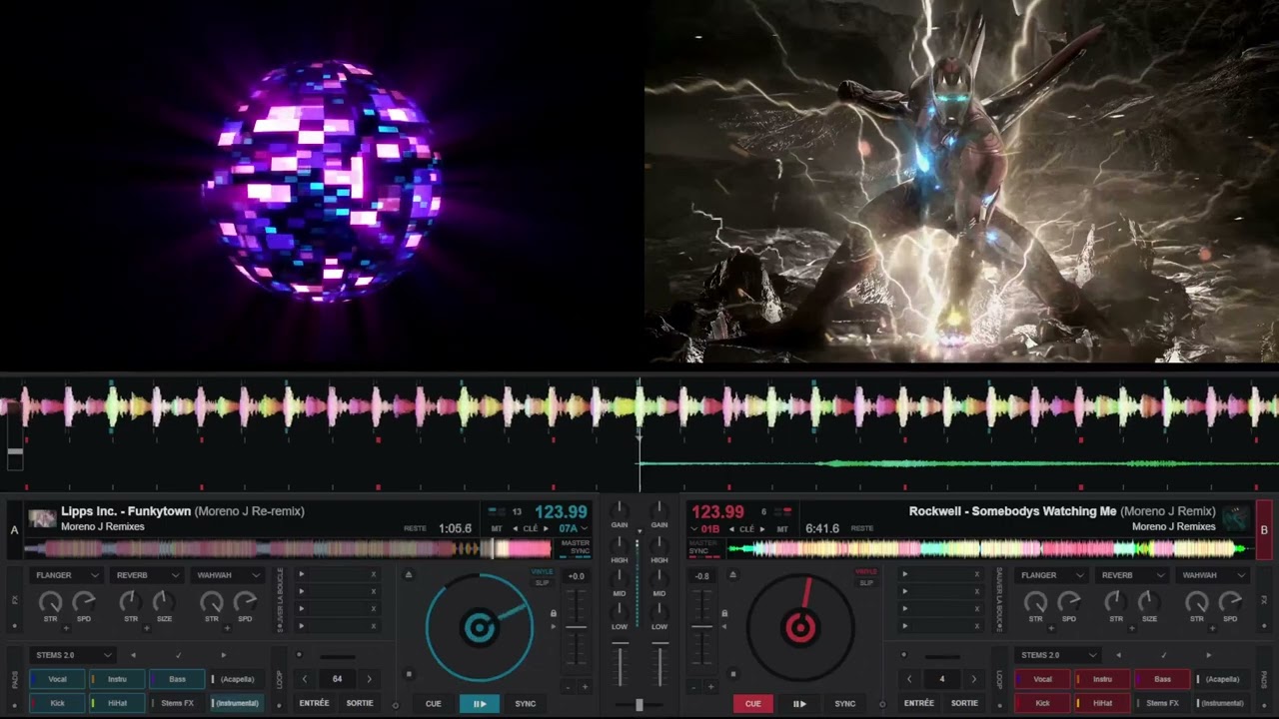This screenshot has width=1279, height=719.
Task: Click the left channel volume fader
Action: click(620, 664)
